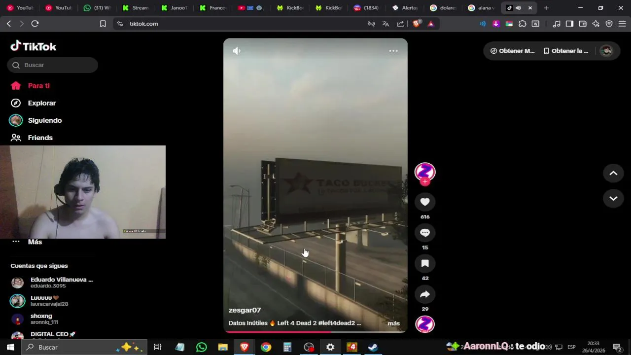Go back in browser history

pyautogui.click(x=9, y=24)
